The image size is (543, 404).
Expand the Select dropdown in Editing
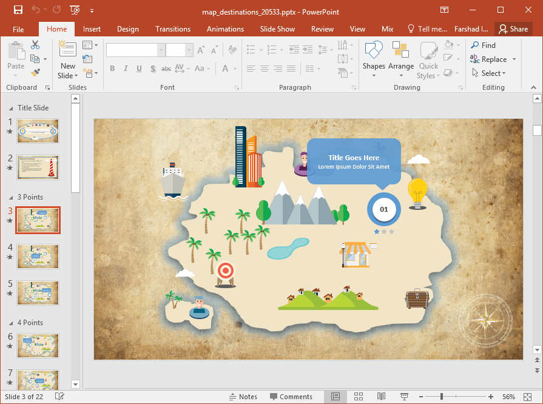(x=491, y=73)
